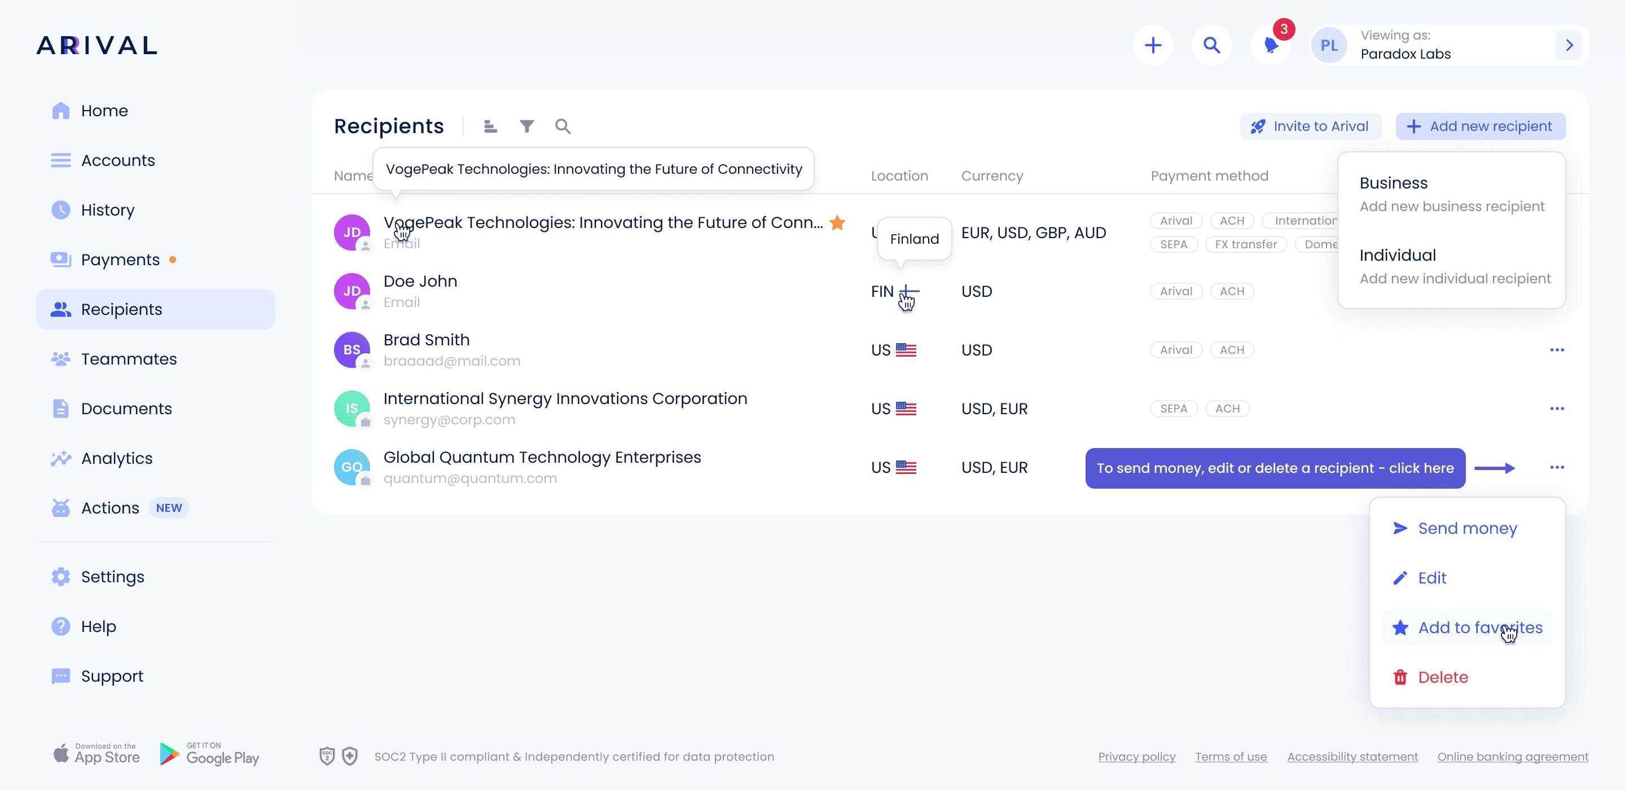Click the PL avatar for Paradox Labs
The width and height of the screenshot is (1625, 790).
coord(1329,46)
